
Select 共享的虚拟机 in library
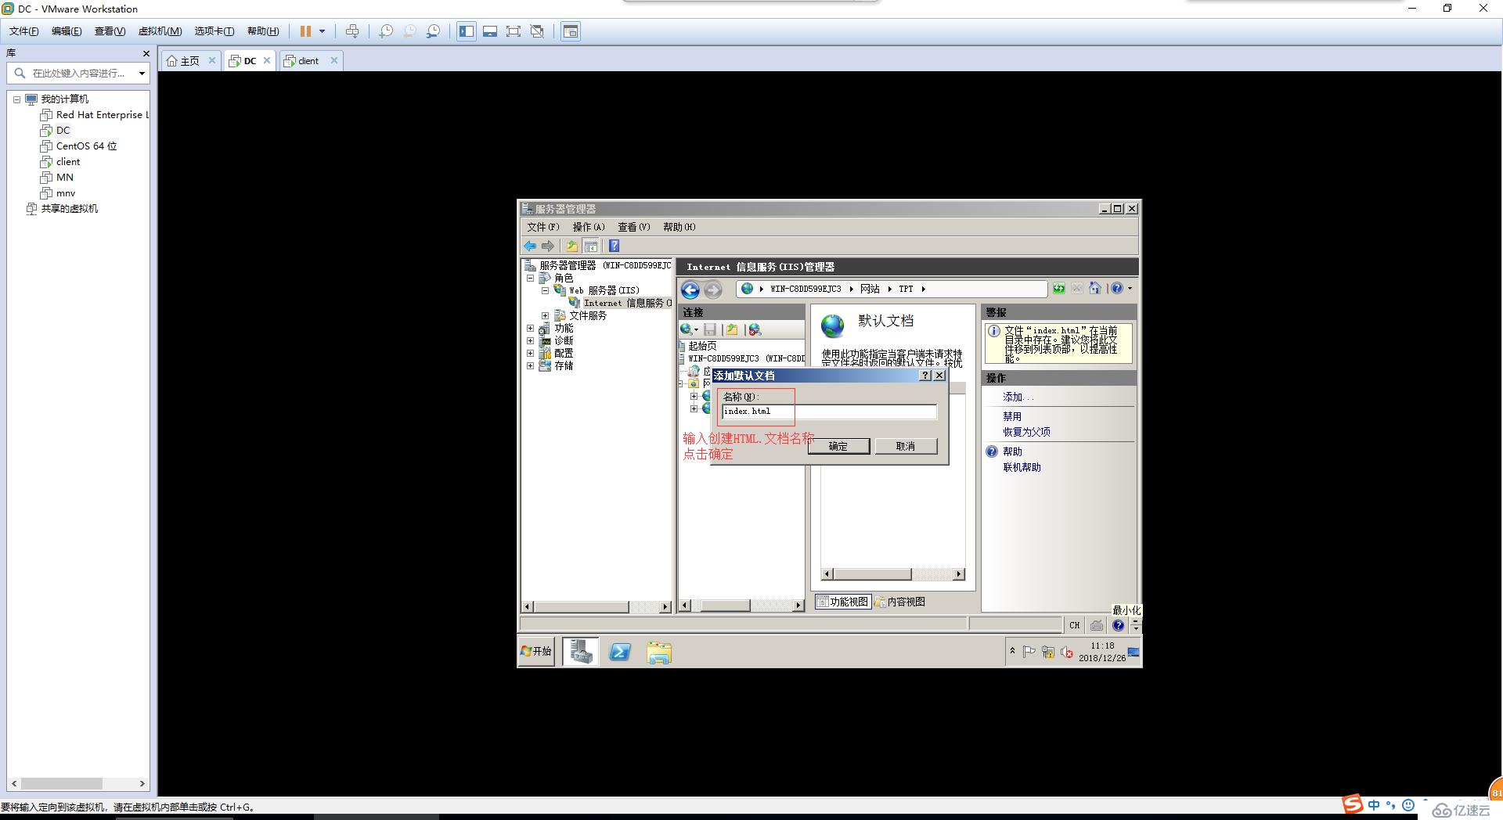click(63, 209)
